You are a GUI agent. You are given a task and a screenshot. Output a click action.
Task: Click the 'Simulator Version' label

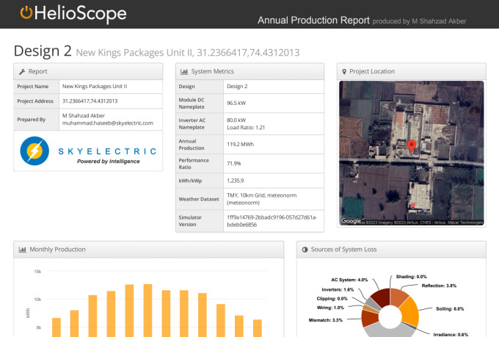(x=190, y=221)
